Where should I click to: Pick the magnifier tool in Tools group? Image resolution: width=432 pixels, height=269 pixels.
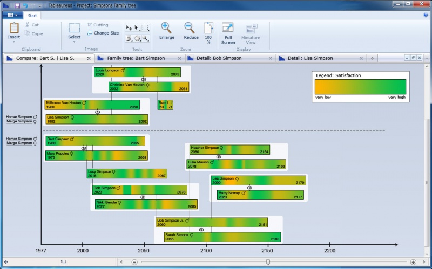pyautogui.click(x=145, y=38)
